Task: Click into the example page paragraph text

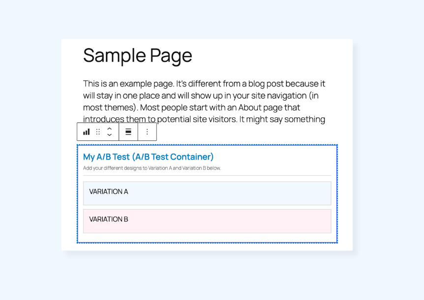Action: (x=204, y=101)
